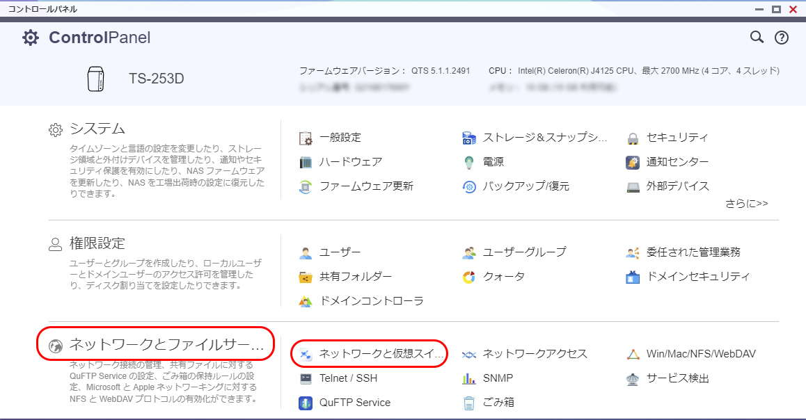This screenshot has height=420, width=806.
Task: Open ハードウェア settings
Action: [x=350, y=162]
